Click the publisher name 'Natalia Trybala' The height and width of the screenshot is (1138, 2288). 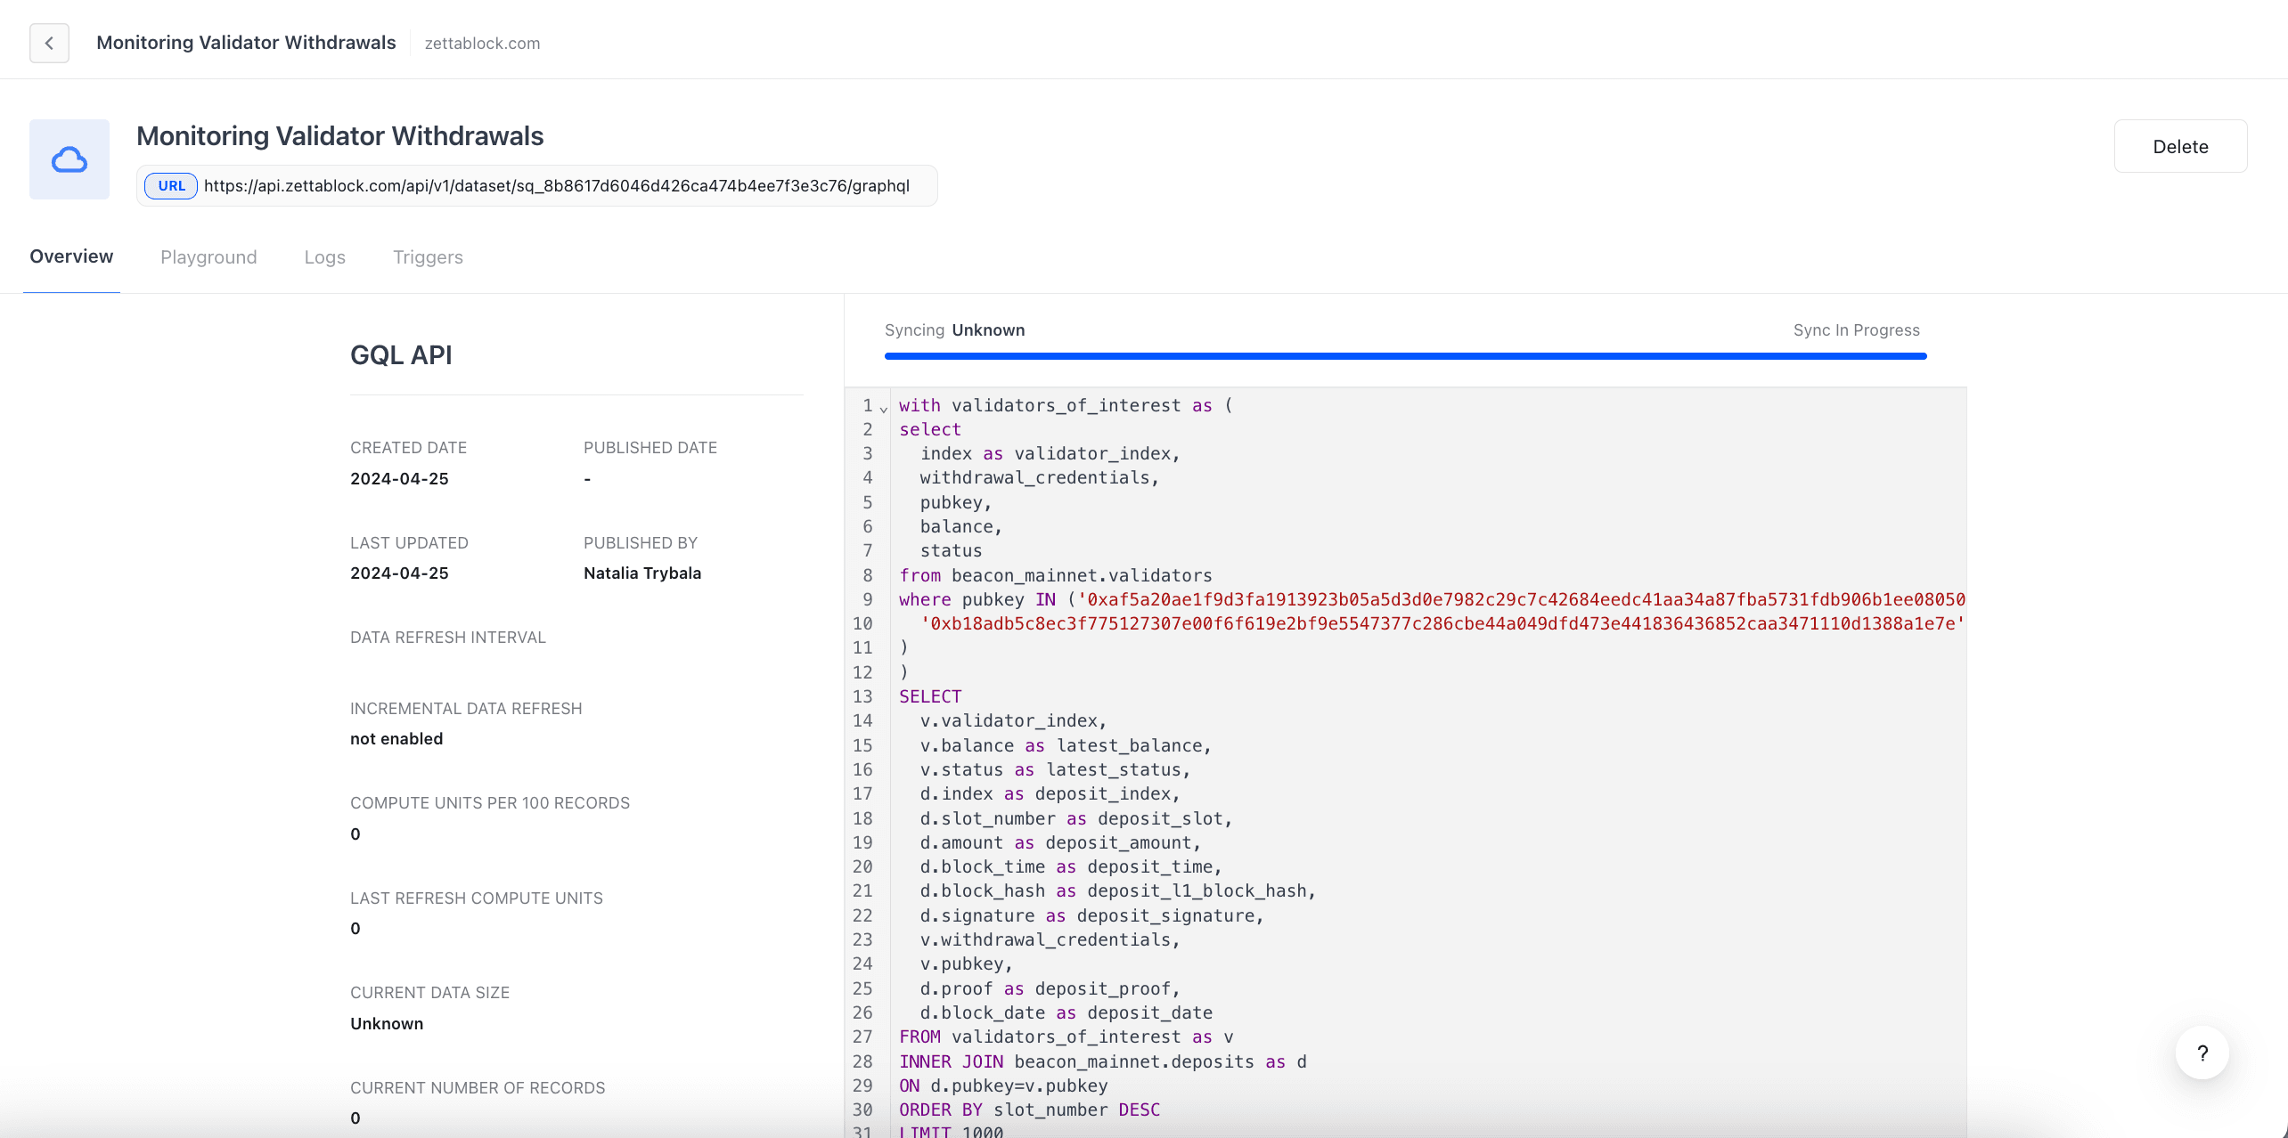[642, 573]
